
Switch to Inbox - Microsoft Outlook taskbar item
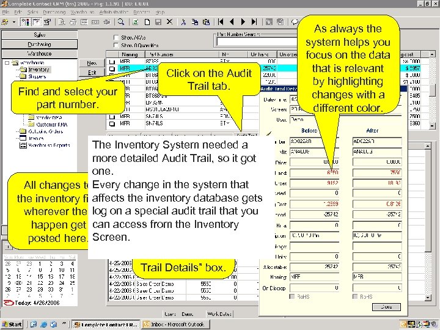pos(175,324)
